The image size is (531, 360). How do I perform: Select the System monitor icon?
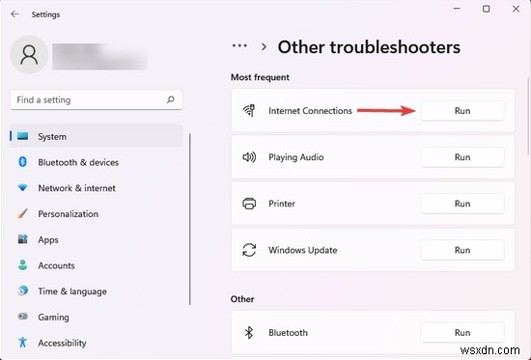pyautogui.click(x=23, y=136)
